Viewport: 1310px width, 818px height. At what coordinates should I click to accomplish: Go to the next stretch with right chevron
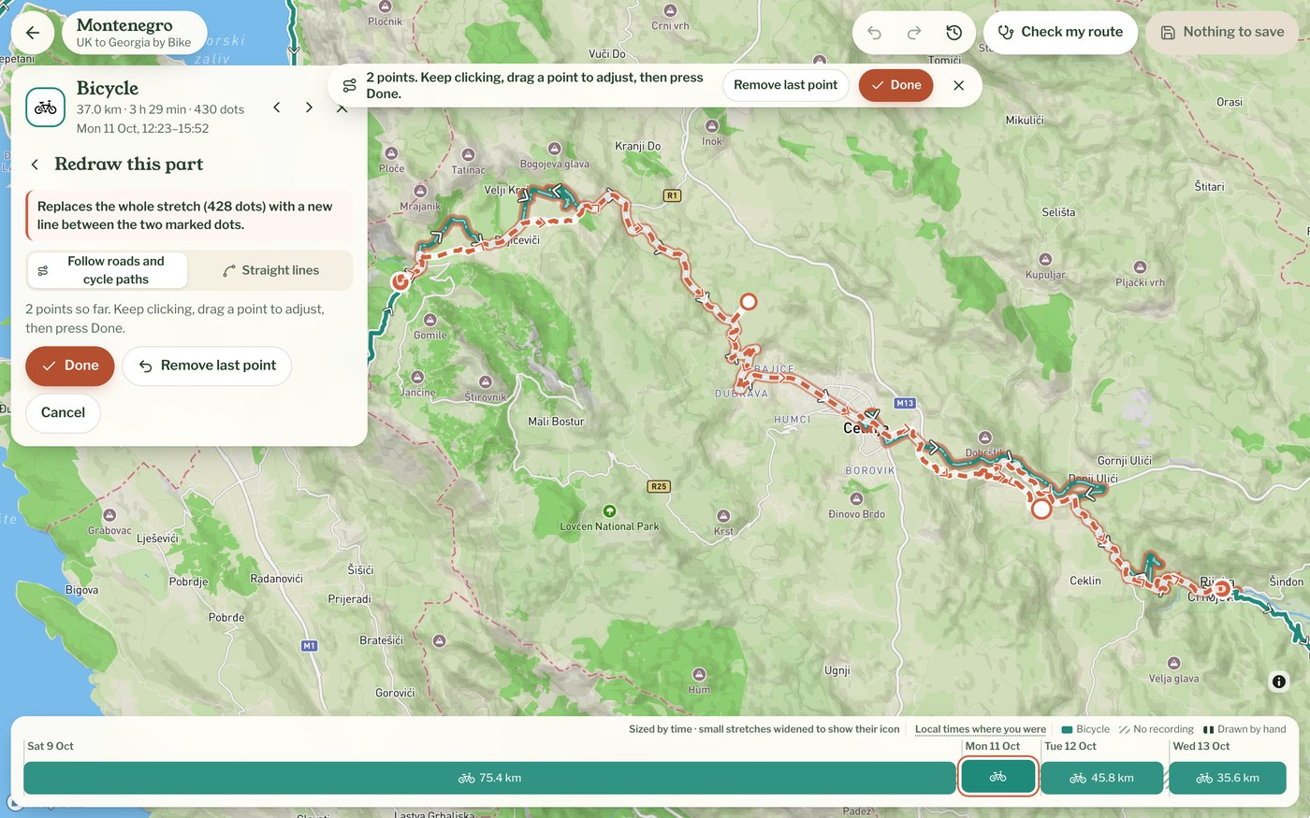click(309, 108)
